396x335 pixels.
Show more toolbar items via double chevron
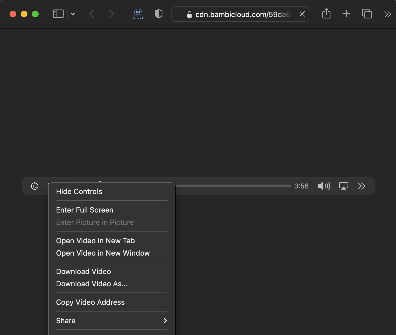pos(388,14)
